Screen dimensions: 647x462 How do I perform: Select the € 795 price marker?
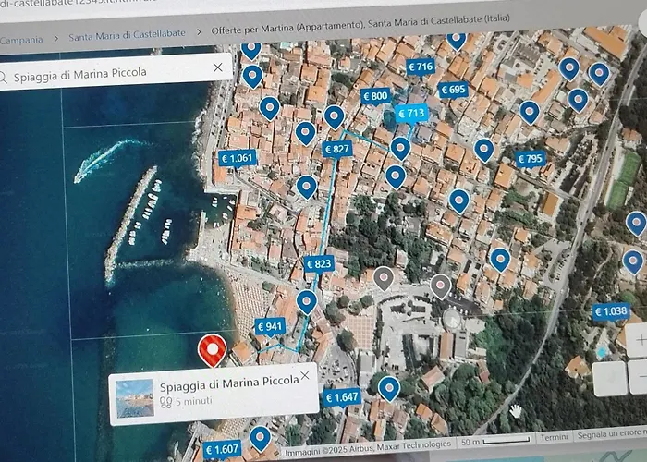pos(531,159)
